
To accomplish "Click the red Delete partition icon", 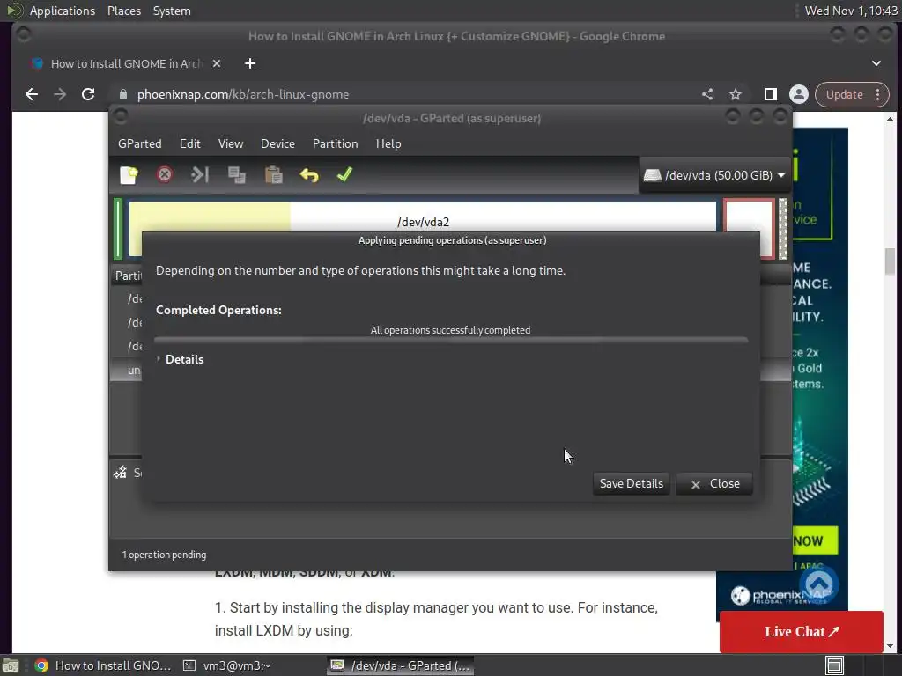I will coord(165,174).
